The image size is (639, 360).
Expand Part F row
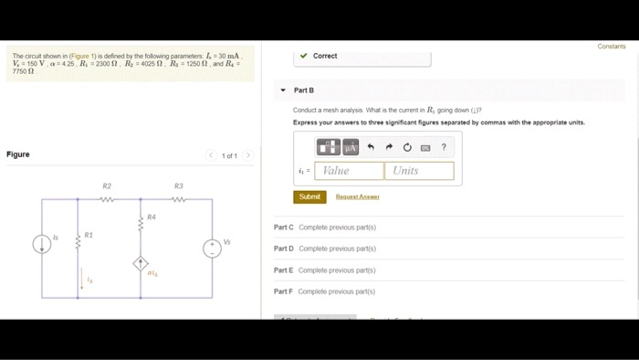coord(449,291)
